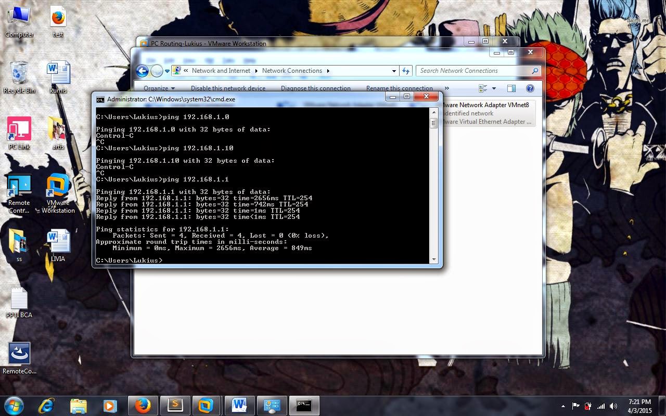
Task: Launch the VMware Workstation desktop shortcut
Action: (58, 193)
